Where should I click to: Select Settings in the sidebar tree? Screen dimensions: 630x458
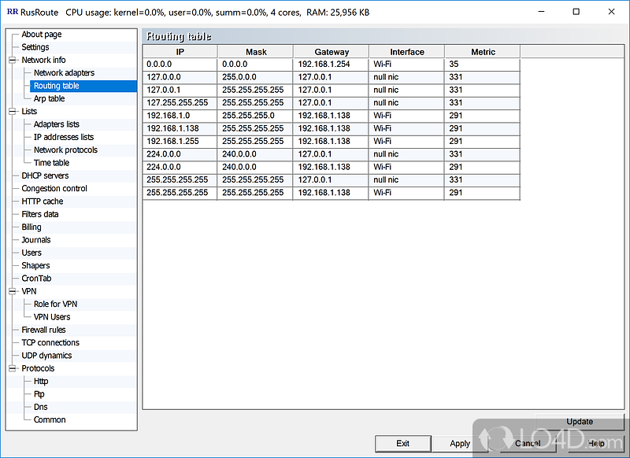click(x=35, y=47)
